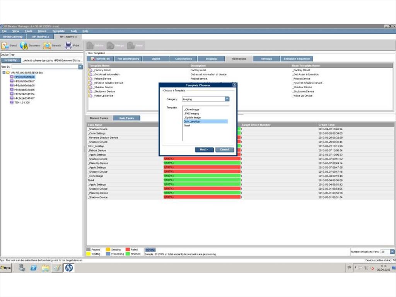396x297 pixels.
Task: Click the greyed Send template icon
Action: [x=131, y=46]
